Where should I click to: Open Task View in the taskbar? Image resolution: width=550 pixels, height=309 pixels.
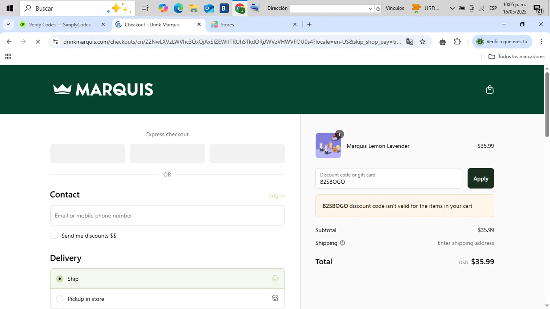pos(145,8)
